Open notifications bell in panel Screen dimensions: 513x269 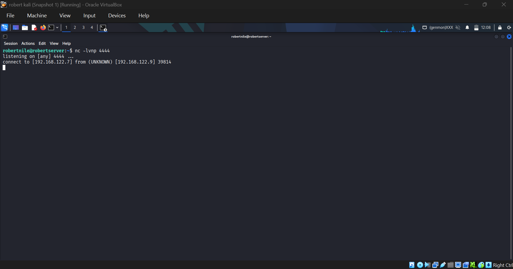pos(467,27)
